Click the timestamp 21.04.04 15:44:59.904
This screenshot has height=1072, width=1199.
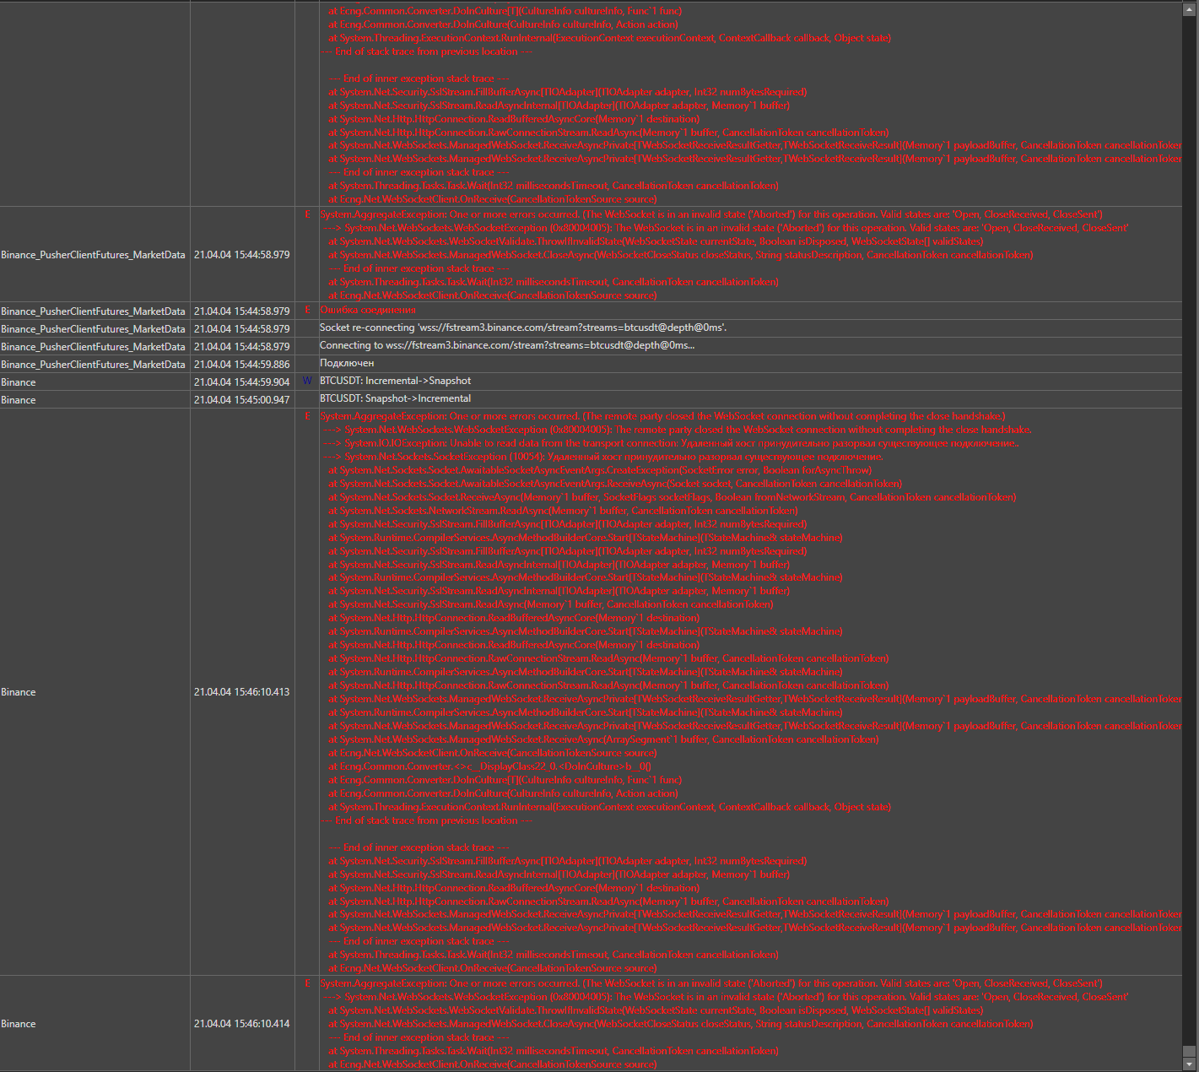241,382
